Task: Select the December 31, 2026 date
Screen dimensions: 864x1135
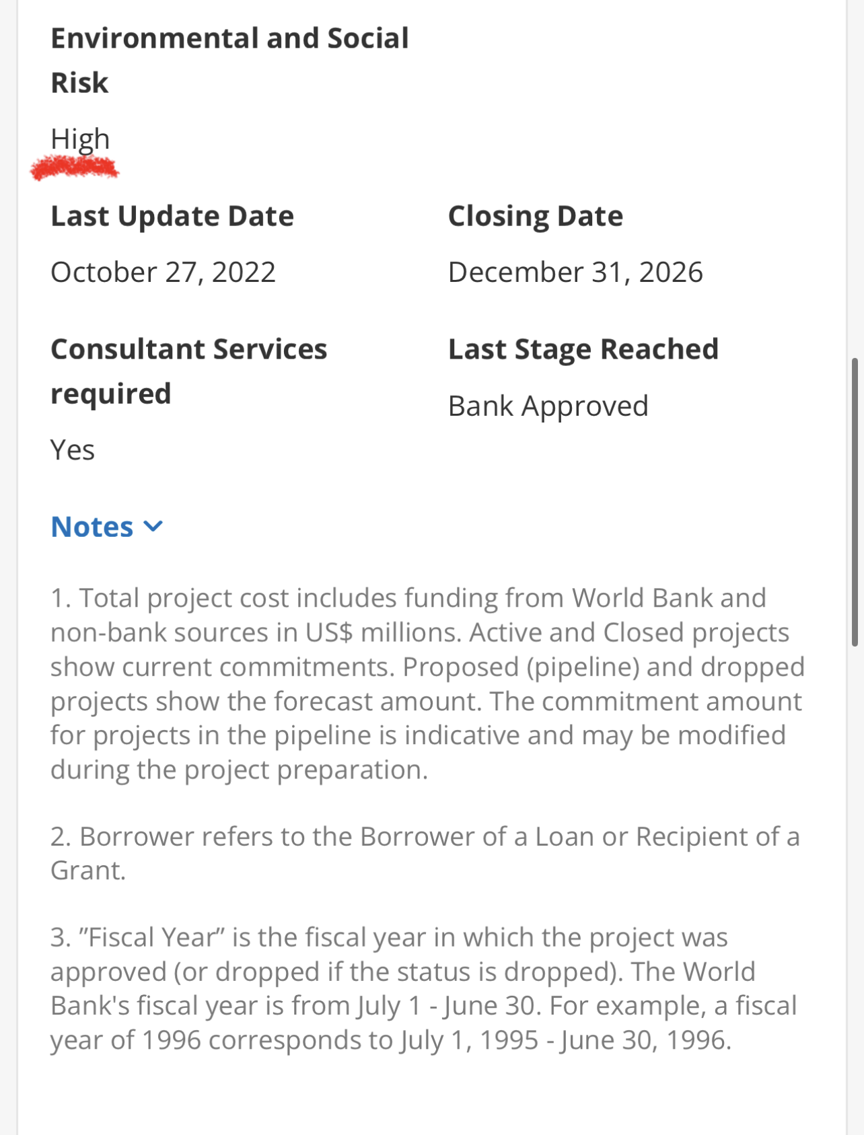Action: coord(576,272)
